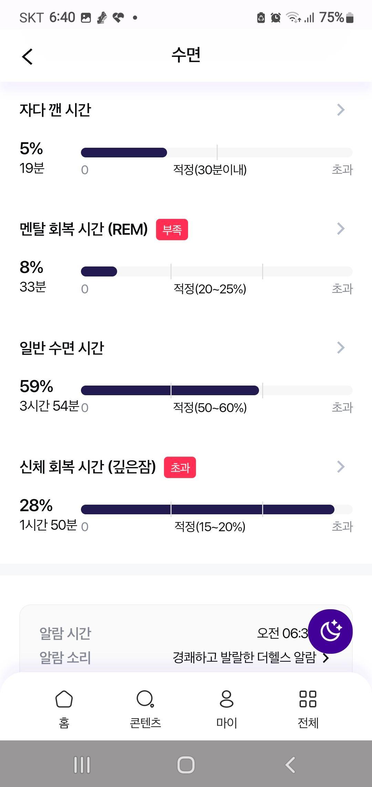Expand 멘탈 회복 시간 (REM) chevron
This screenshot has width=372, height=787.
tap(341, 229)
